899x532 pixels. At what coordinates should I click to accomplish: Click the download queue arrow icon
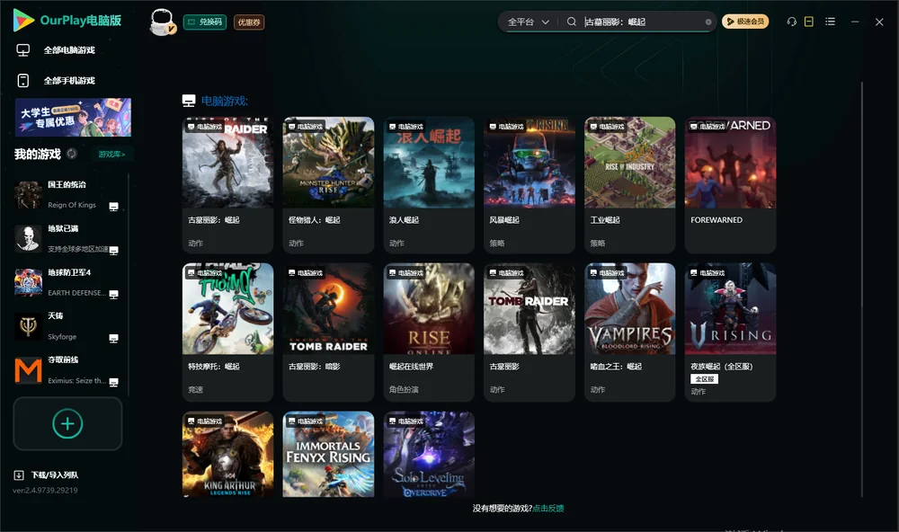(x=19, y=475)
